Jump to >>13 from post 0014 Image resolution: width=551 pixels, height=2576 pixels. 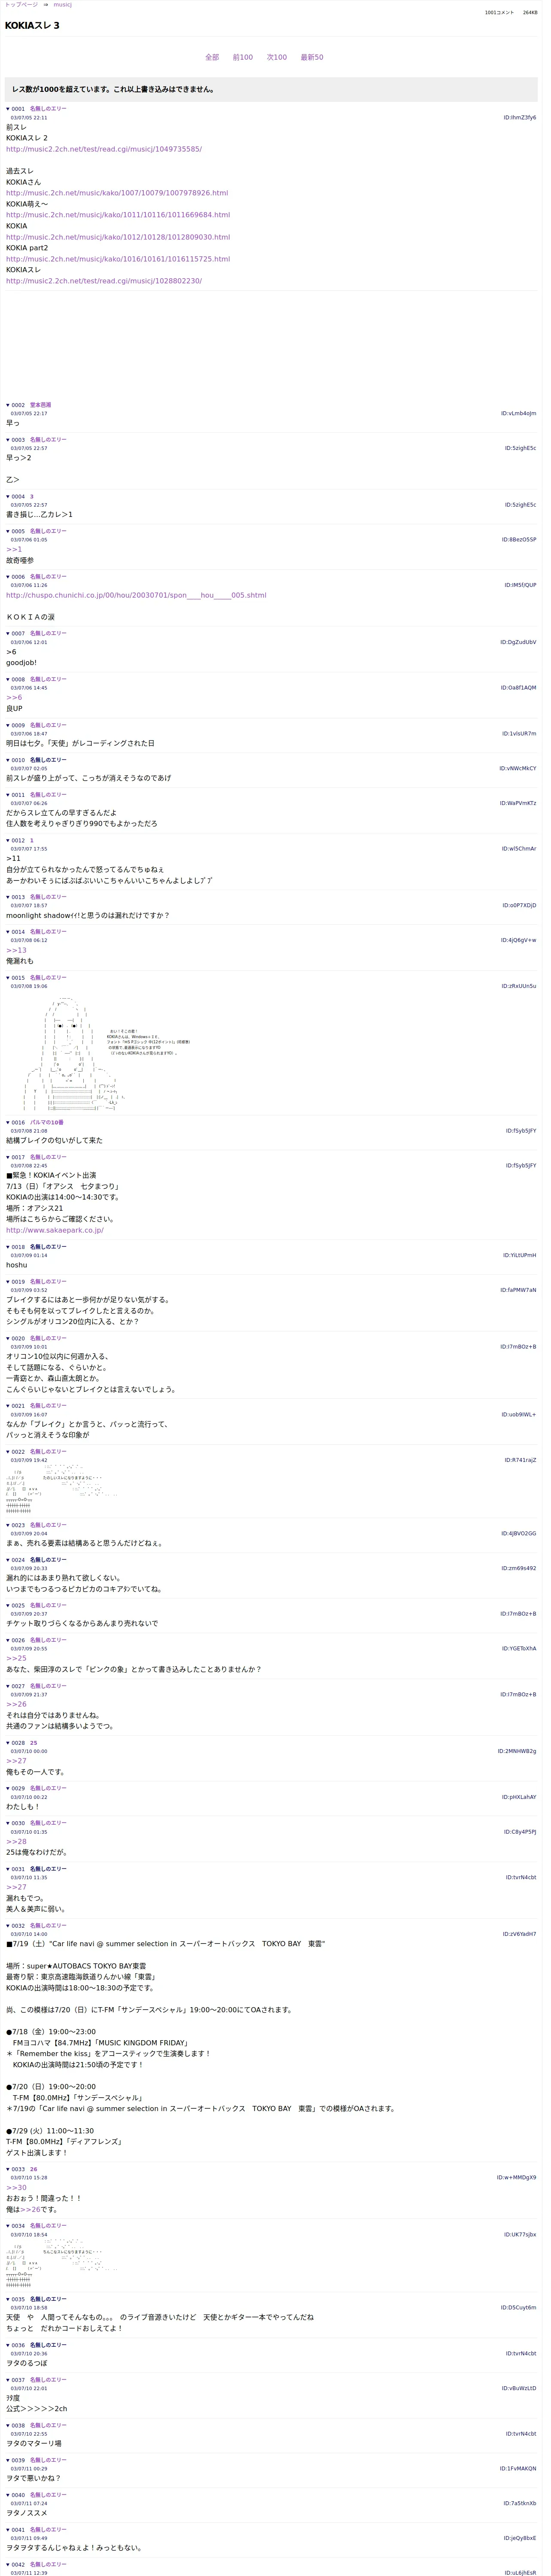pyautogui.click(x=16, y=950)
